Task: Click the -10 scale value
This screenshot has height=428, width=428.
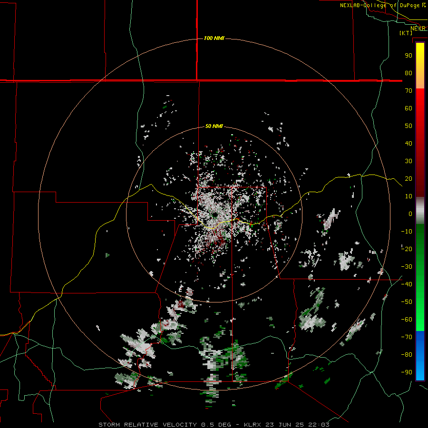Action: 407,232
